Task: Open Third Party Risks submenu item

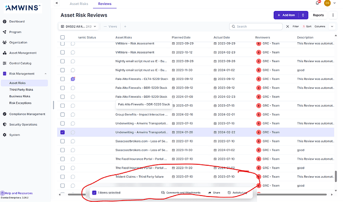Action: click(x=21, y=89)
